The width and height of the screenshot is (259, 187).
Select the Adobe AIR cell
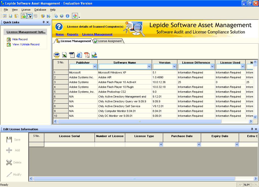(x=124, y=77)
